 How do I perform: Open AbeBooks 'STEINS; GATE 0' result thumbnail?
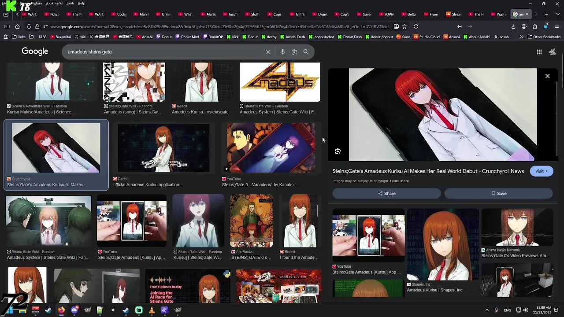[252, 221]
